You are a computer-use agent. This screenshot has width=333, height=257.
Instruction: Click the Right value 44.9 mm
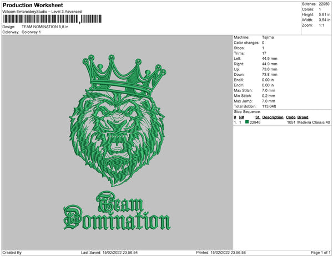click(x=270, y=64)
